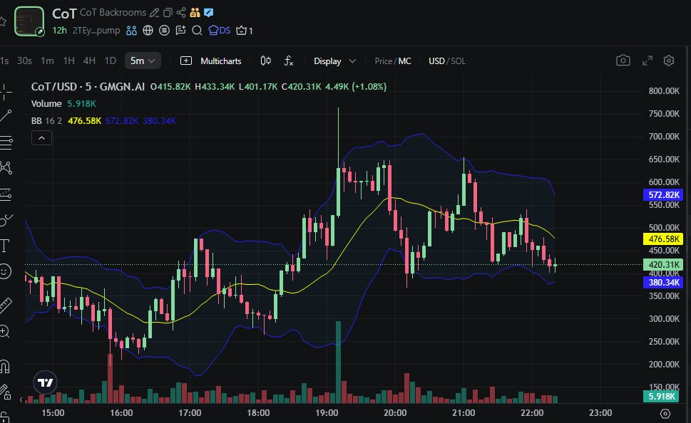This screenshot has height=423, width=691.
Task: Switch to the 4H timeframe
Action: click(x=89, y=61)
